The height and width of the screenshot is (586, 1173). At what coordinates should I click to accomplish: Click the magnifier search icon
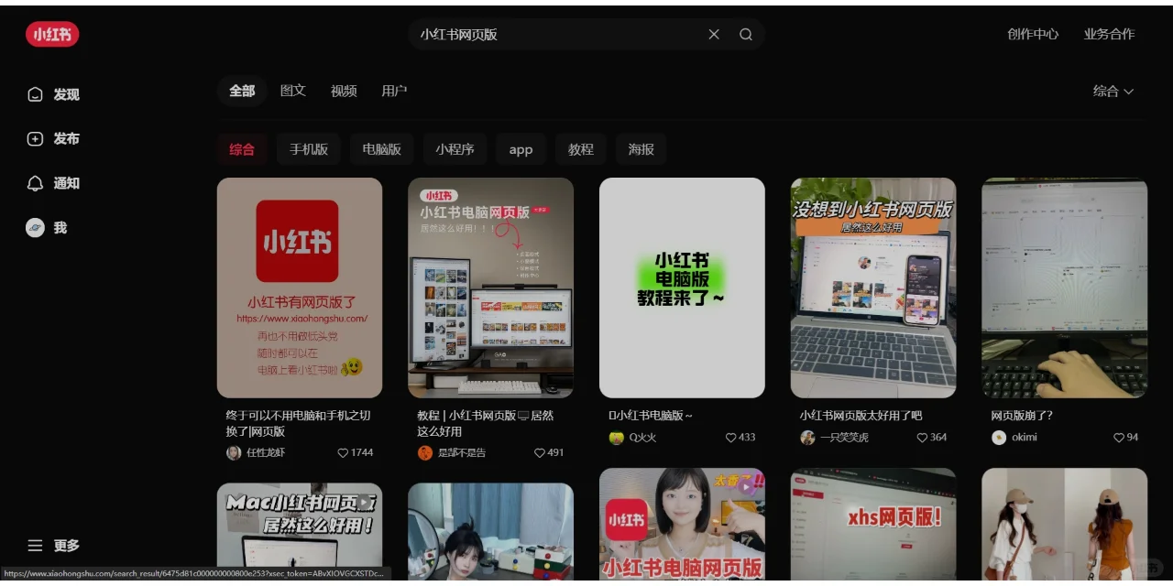tap(745, 34)
